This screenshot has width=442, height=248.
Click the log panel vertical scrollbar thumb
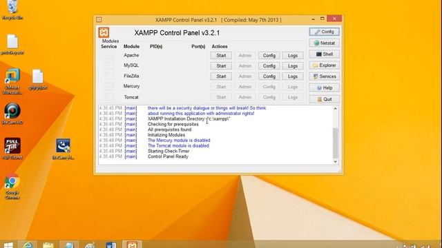[x=335, y=143]
